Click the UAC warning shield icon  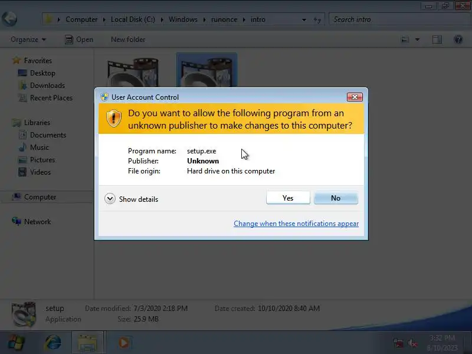click(x=113, y=119)
